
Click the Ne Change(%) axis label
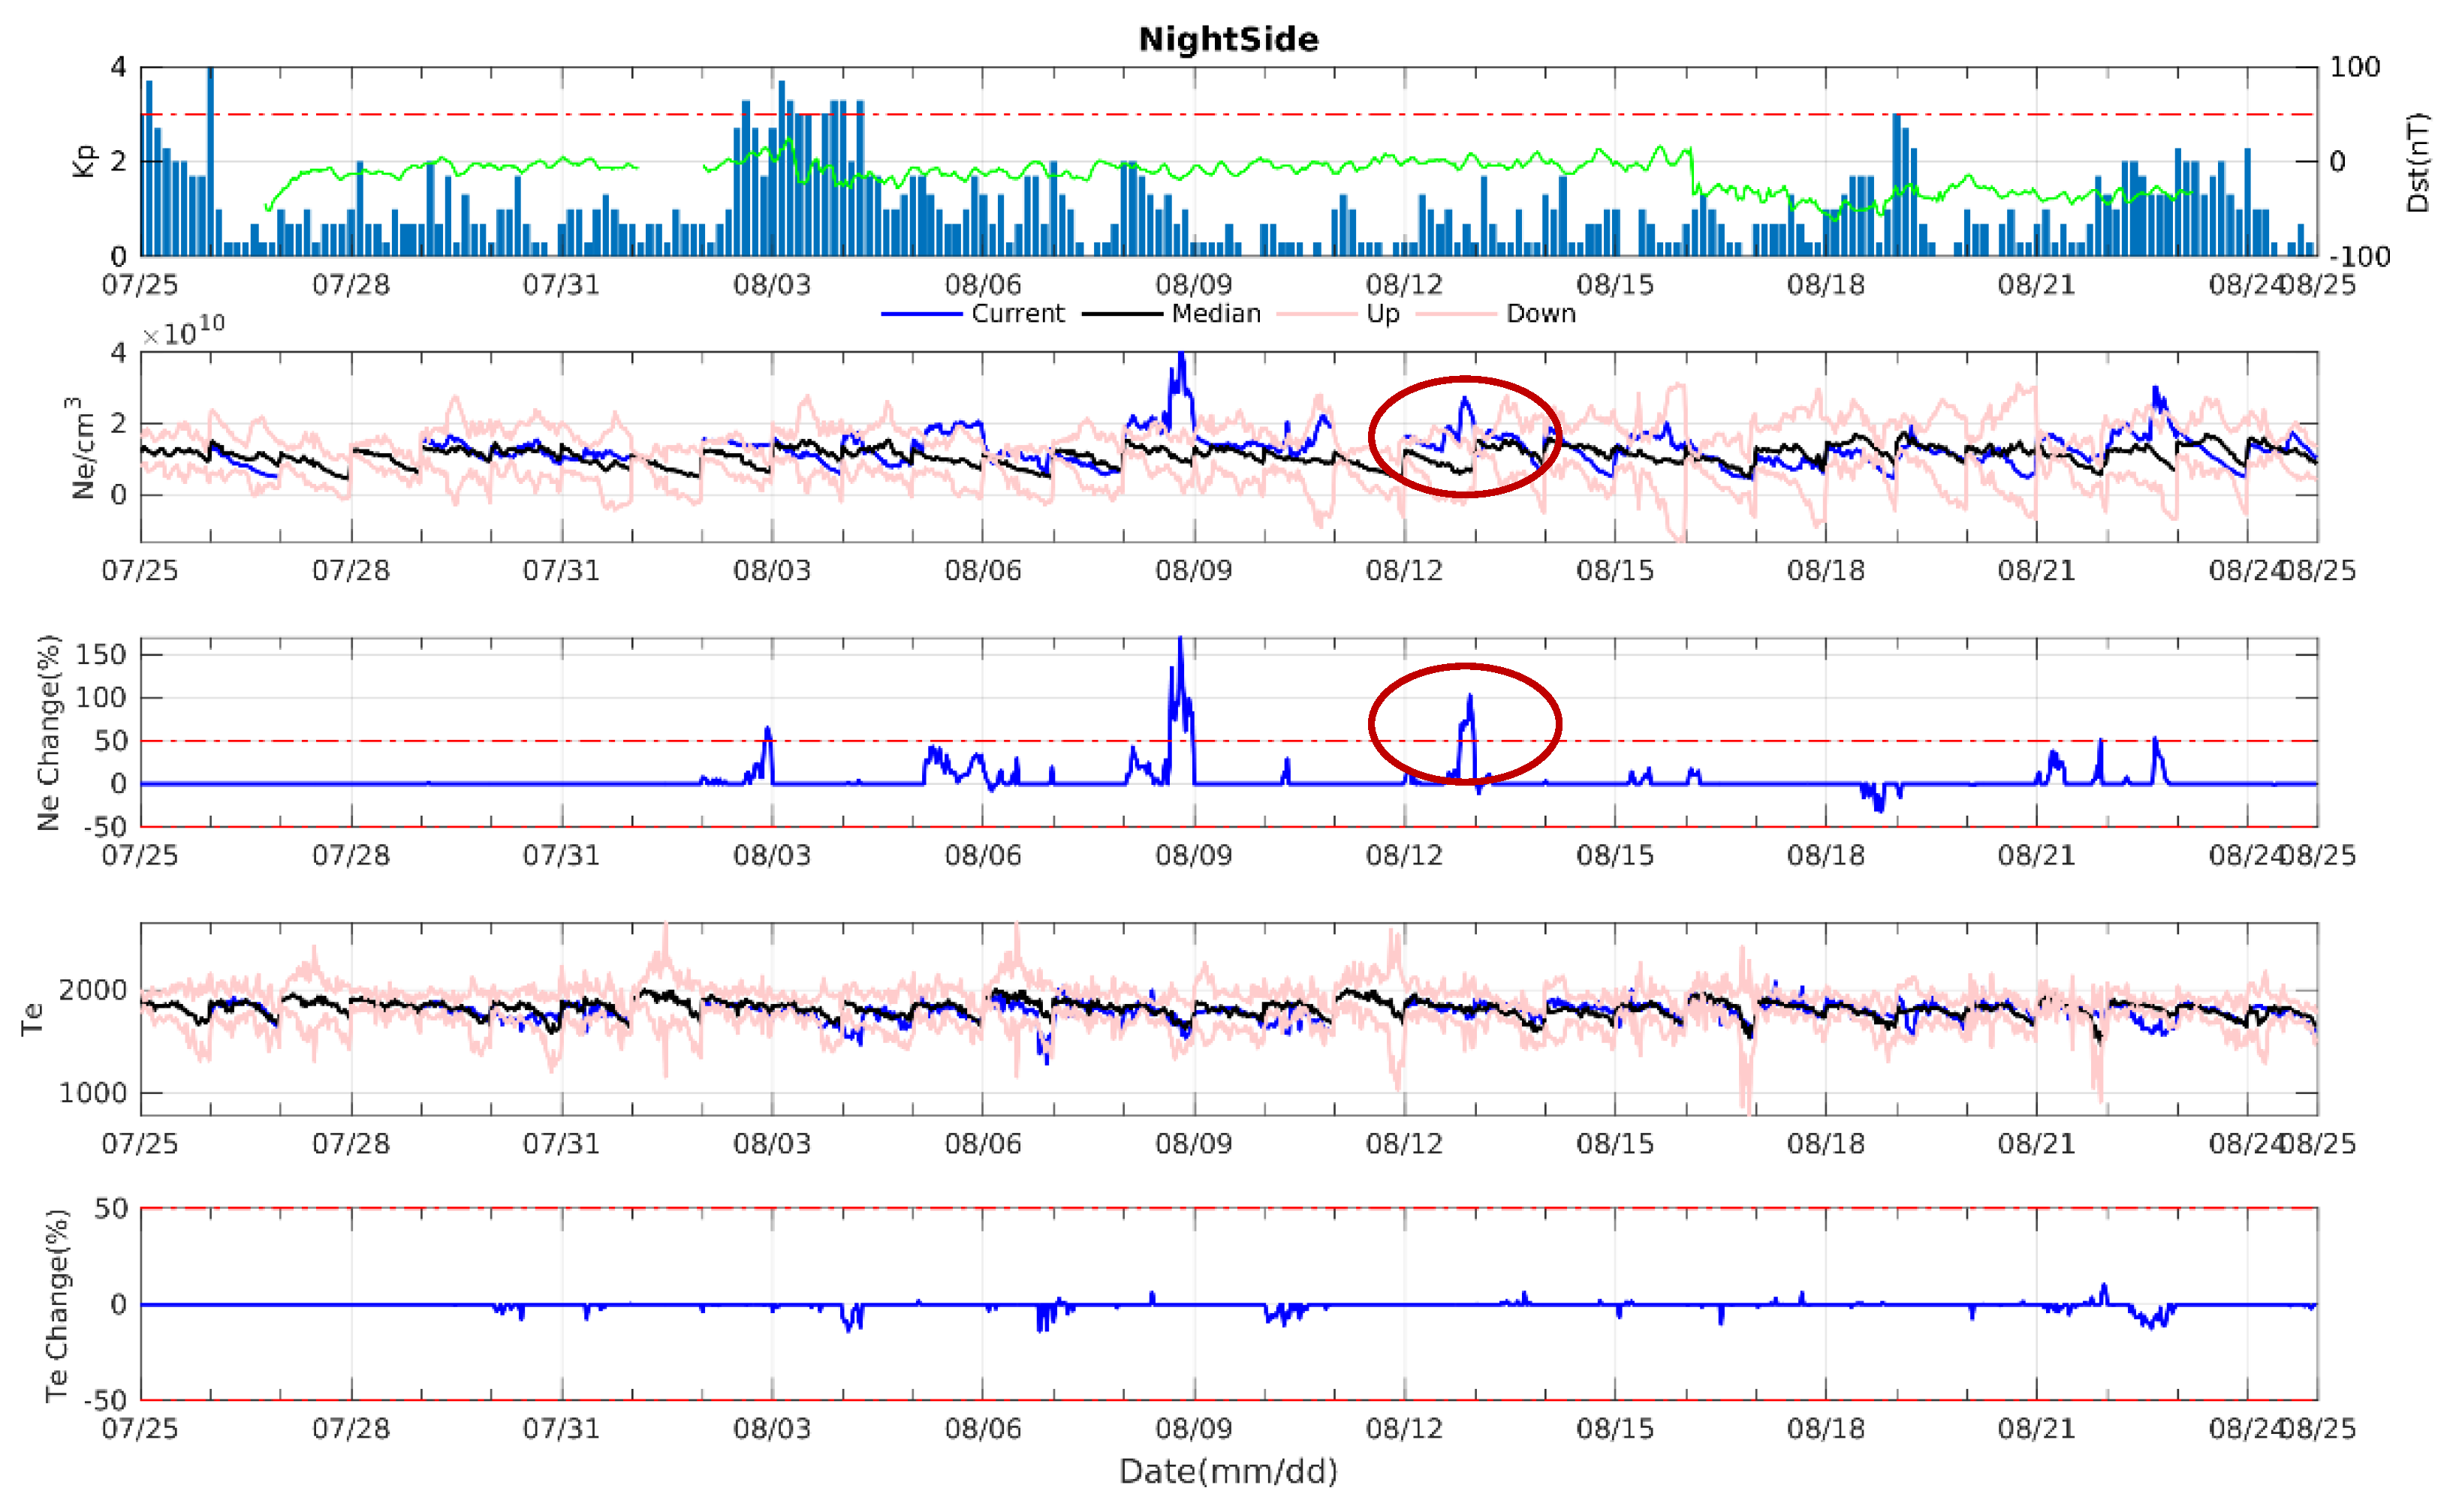point(49,732)
